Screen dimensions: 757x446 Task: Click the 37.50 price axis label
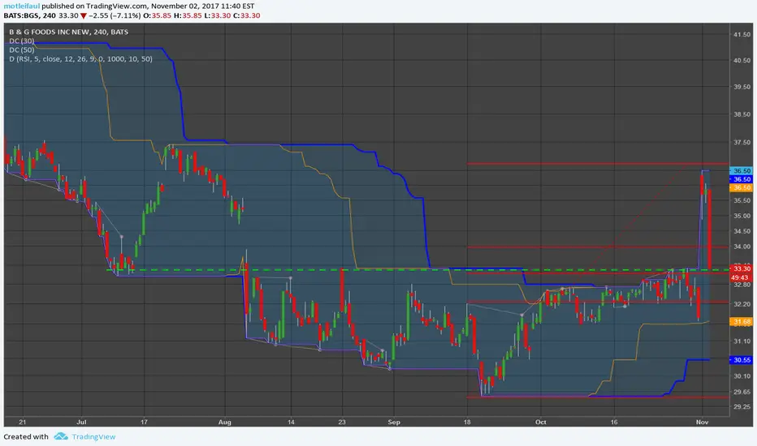(x=742, y=143)
